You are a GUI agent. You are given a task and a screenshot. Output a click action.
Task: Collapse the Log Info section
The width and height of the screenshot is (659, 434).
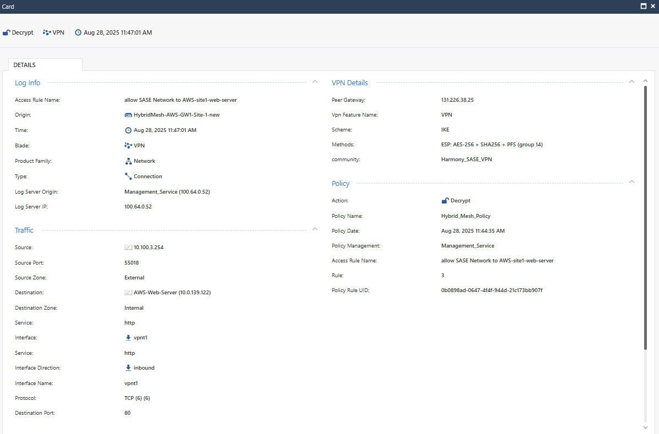(x=315, y=82)
